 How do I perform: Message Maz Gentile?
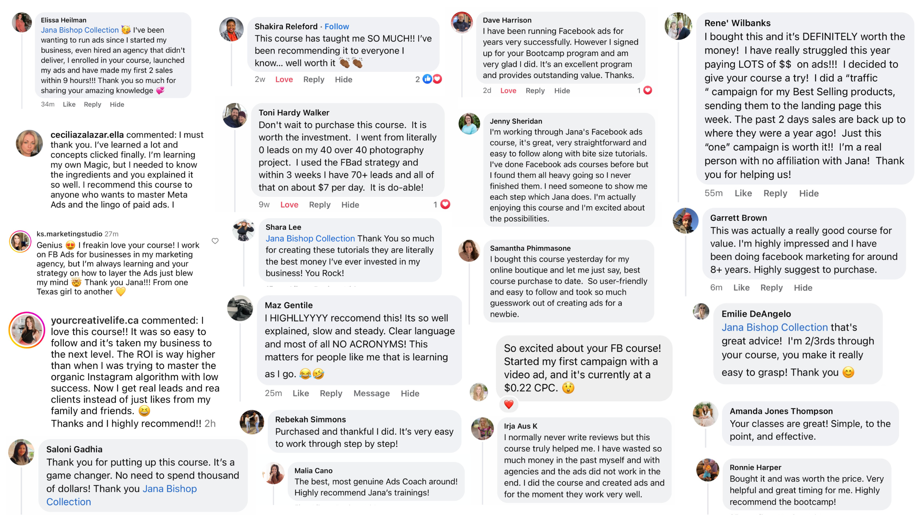[x=371, y=393]
